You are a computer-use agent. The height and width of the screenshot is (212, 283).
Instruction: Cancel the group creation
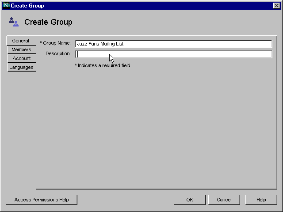224,200
